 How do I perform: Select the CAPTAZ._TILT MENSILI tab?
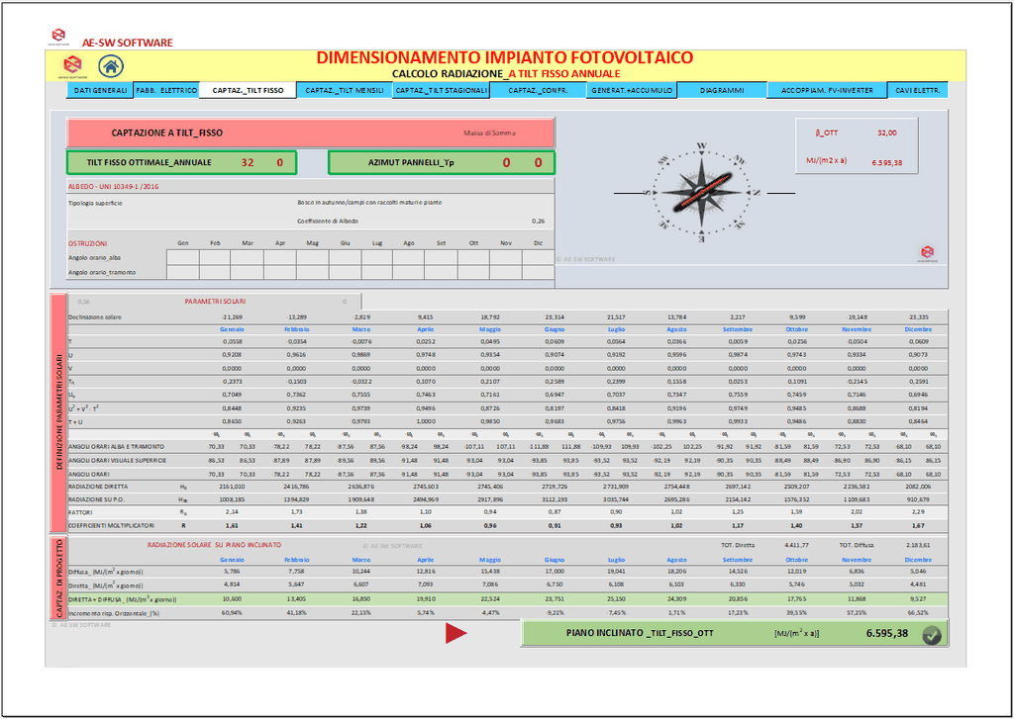(x=344, y=90)
